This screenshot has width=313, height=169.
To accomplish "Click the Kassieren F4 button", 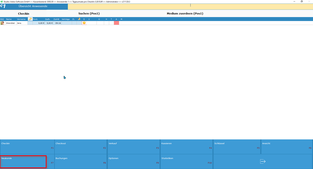I will pos(187,147).
